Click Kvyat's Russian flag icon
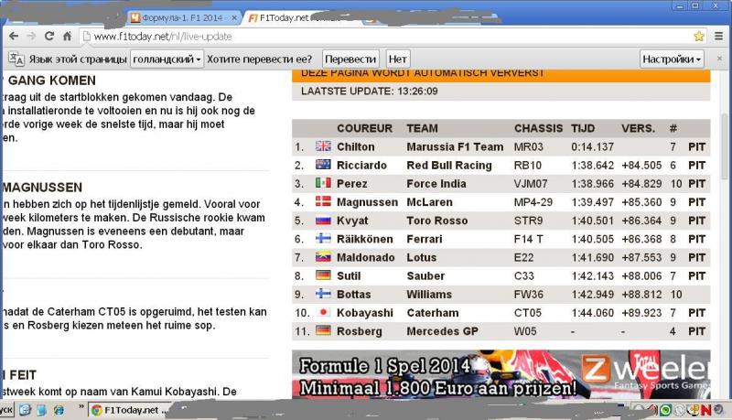The image size is (732, 420). coord(323,220)
